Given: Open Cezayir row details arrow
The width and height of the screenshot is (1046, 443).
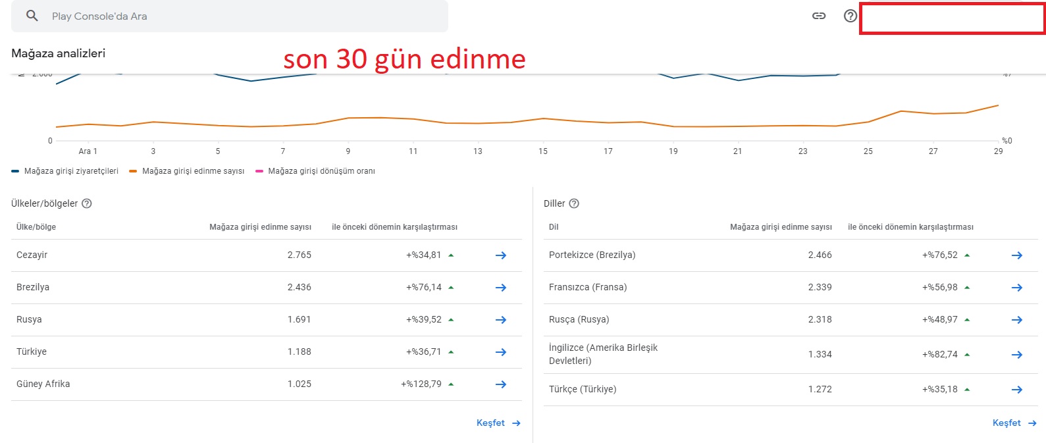Looking at the screenshot, I should [501, 255].
